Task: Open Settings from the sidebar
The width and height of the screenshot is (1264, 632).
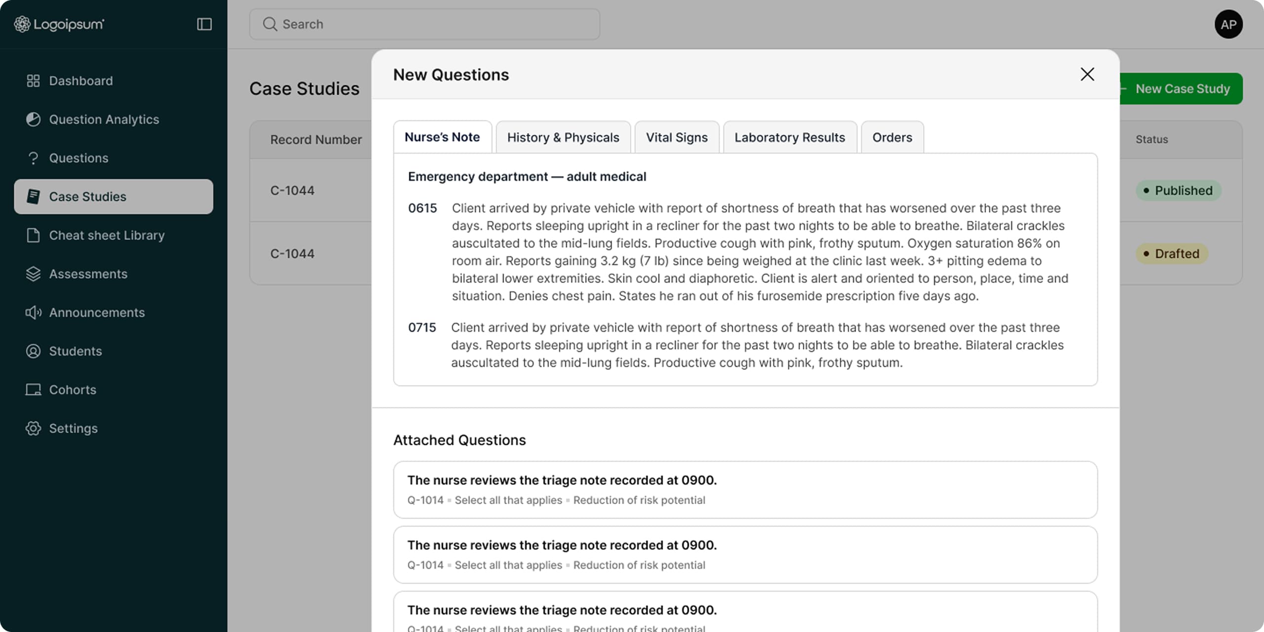Action: (x=114, y=428)
